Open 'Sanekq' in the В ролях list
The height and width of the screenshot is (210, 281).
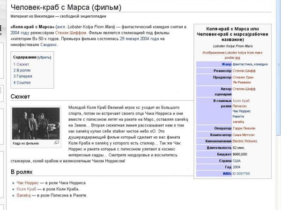click(x=23, y=196)
